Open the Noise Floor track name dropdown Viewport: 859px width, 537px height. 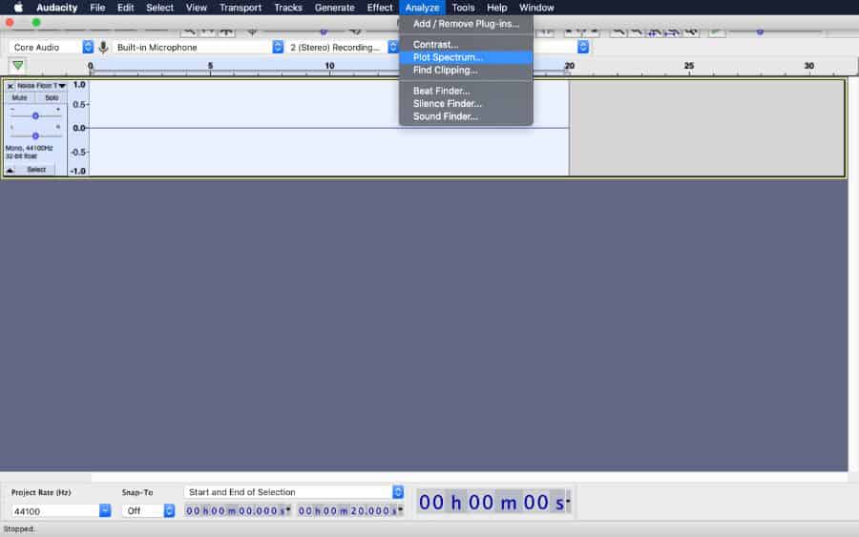tap(40, 86)
